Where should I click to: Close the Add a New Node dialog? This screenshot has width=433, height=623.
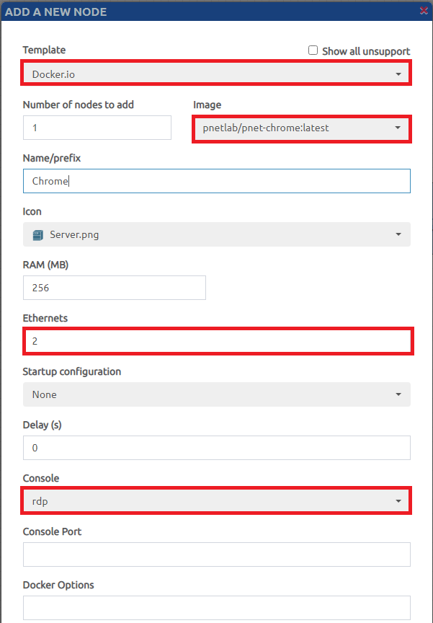(x=424, y=10)
